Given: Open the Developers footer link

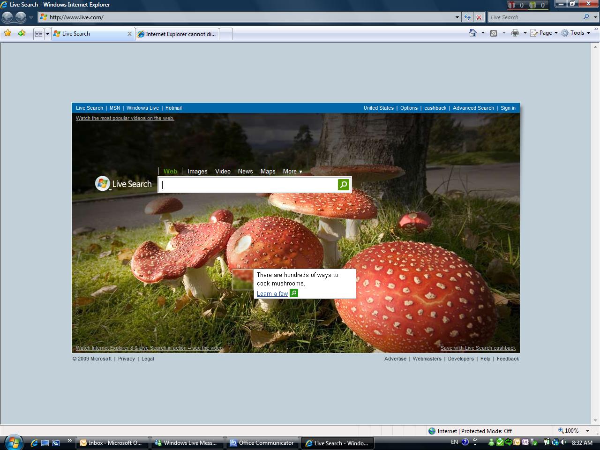Looking at the screenshot, I should pyautogui.click(x=461, y=359).
